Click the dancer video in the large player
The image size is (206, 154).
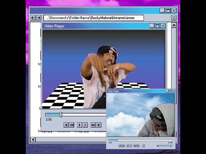click(x=104, y=69)
